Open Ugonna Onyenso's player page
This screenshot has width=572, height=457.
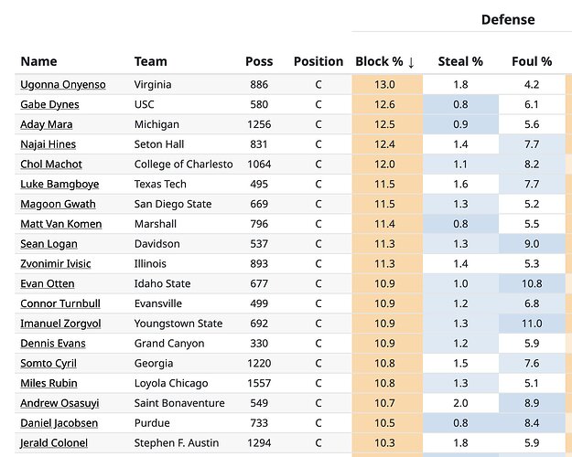62,85
